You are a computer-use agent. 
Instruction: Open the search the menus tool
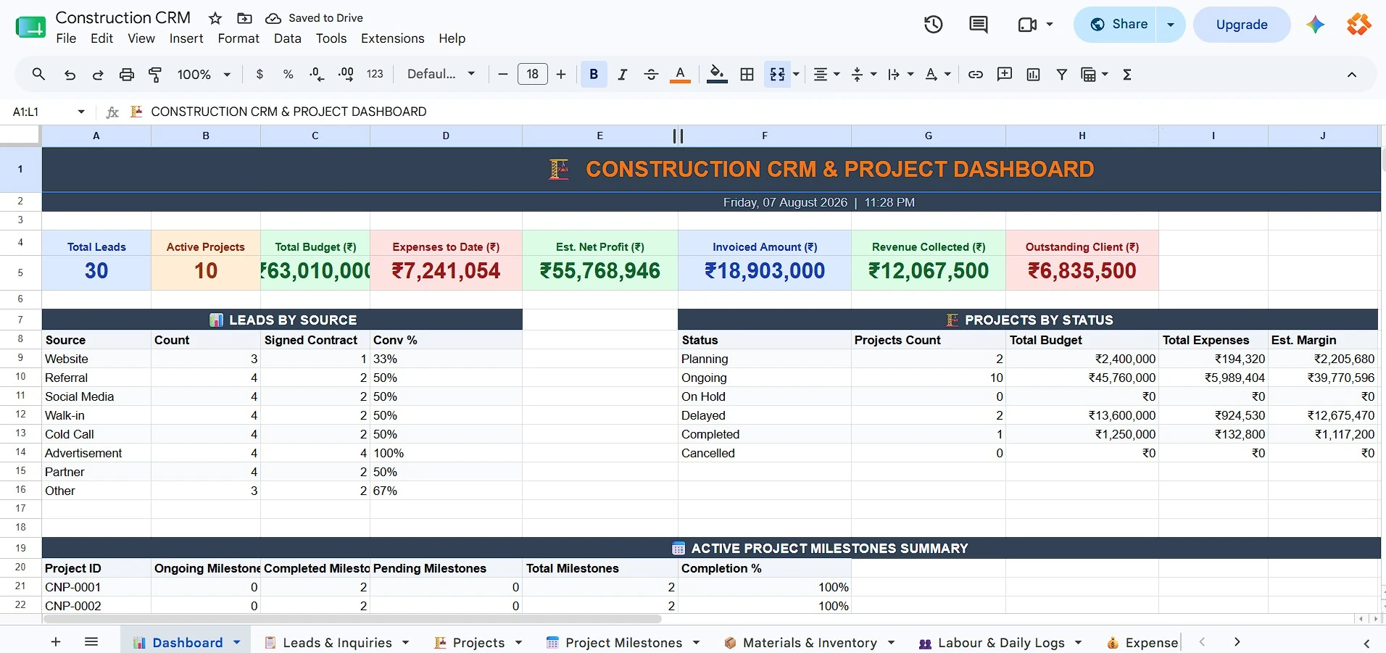pos(38,74)
